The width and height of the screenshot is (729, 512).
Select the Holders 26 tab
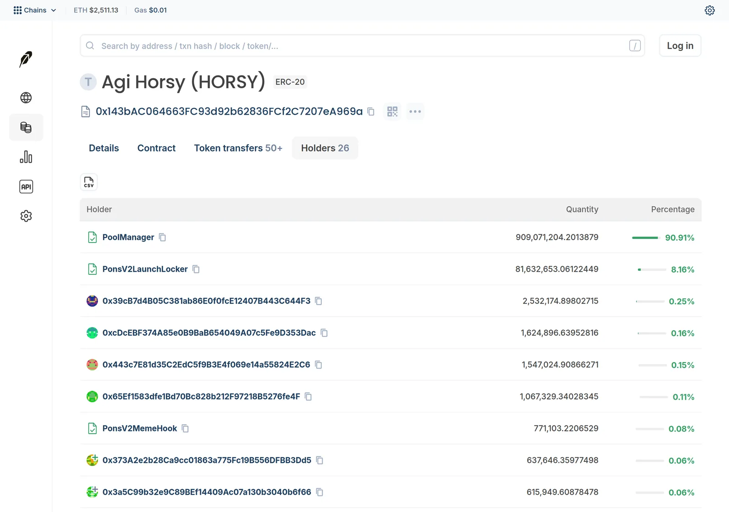click(325, 148)
